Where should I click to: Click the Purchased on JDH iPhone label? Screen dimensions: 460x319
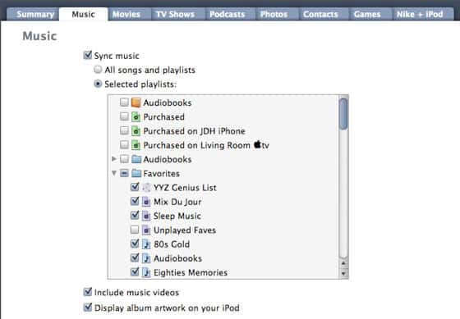[x=194, y=131]
